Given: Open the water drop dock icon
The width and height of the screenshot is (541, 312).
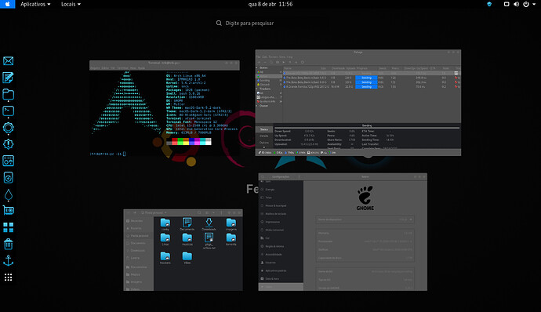Looking at the screenshot, I should click(x=9, y=194).
